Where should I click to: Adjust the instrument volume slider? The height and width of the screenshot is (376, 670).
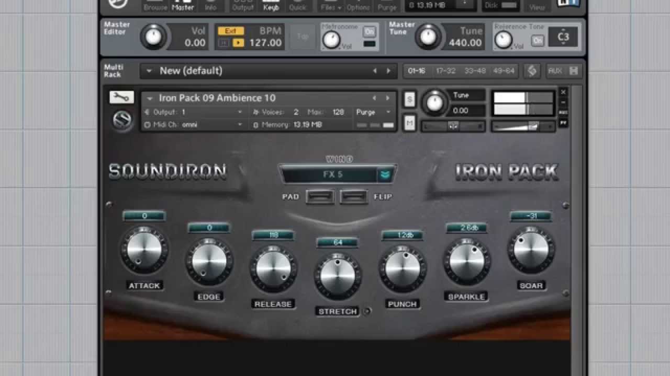[x=523, y=126]
